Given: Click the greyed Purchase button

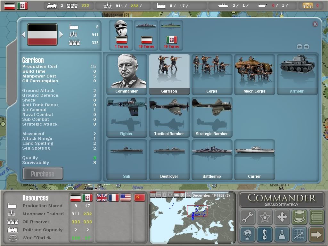Looking at the screenshot, I should (43, 174).
